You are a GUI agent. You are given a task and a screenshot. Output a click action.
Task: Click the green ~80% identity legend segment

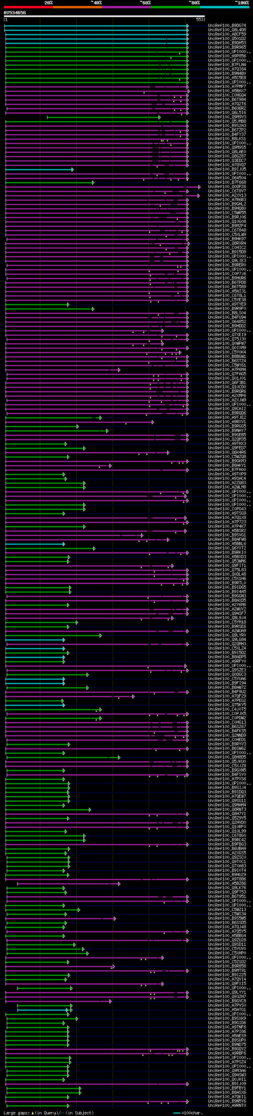tap(176, 7)
